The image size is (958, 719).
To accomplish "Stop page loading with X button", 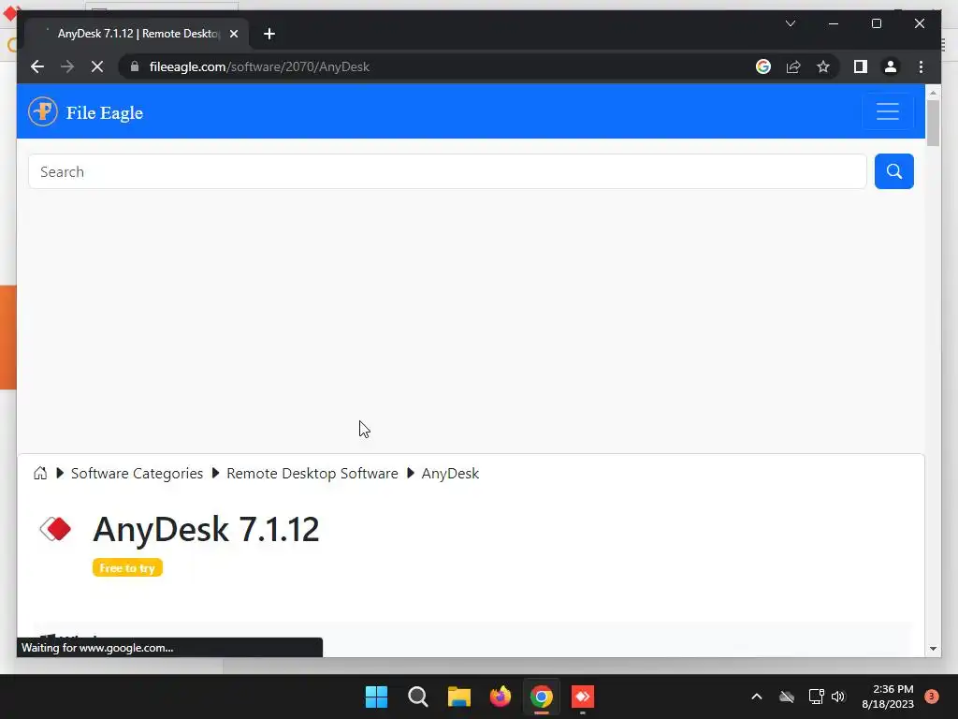I will pyautogui.click(x=97, y=66).
